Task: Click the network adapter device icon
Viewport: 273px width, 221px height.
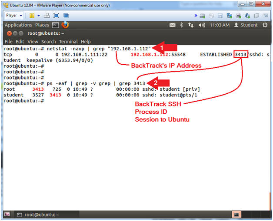Action: coord(229,16)
